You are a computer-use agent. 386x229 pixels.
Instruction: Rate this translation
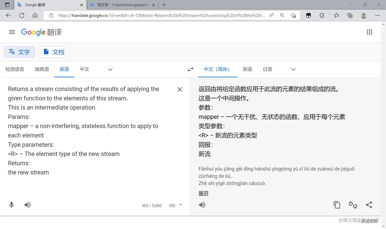pos(353,205)
